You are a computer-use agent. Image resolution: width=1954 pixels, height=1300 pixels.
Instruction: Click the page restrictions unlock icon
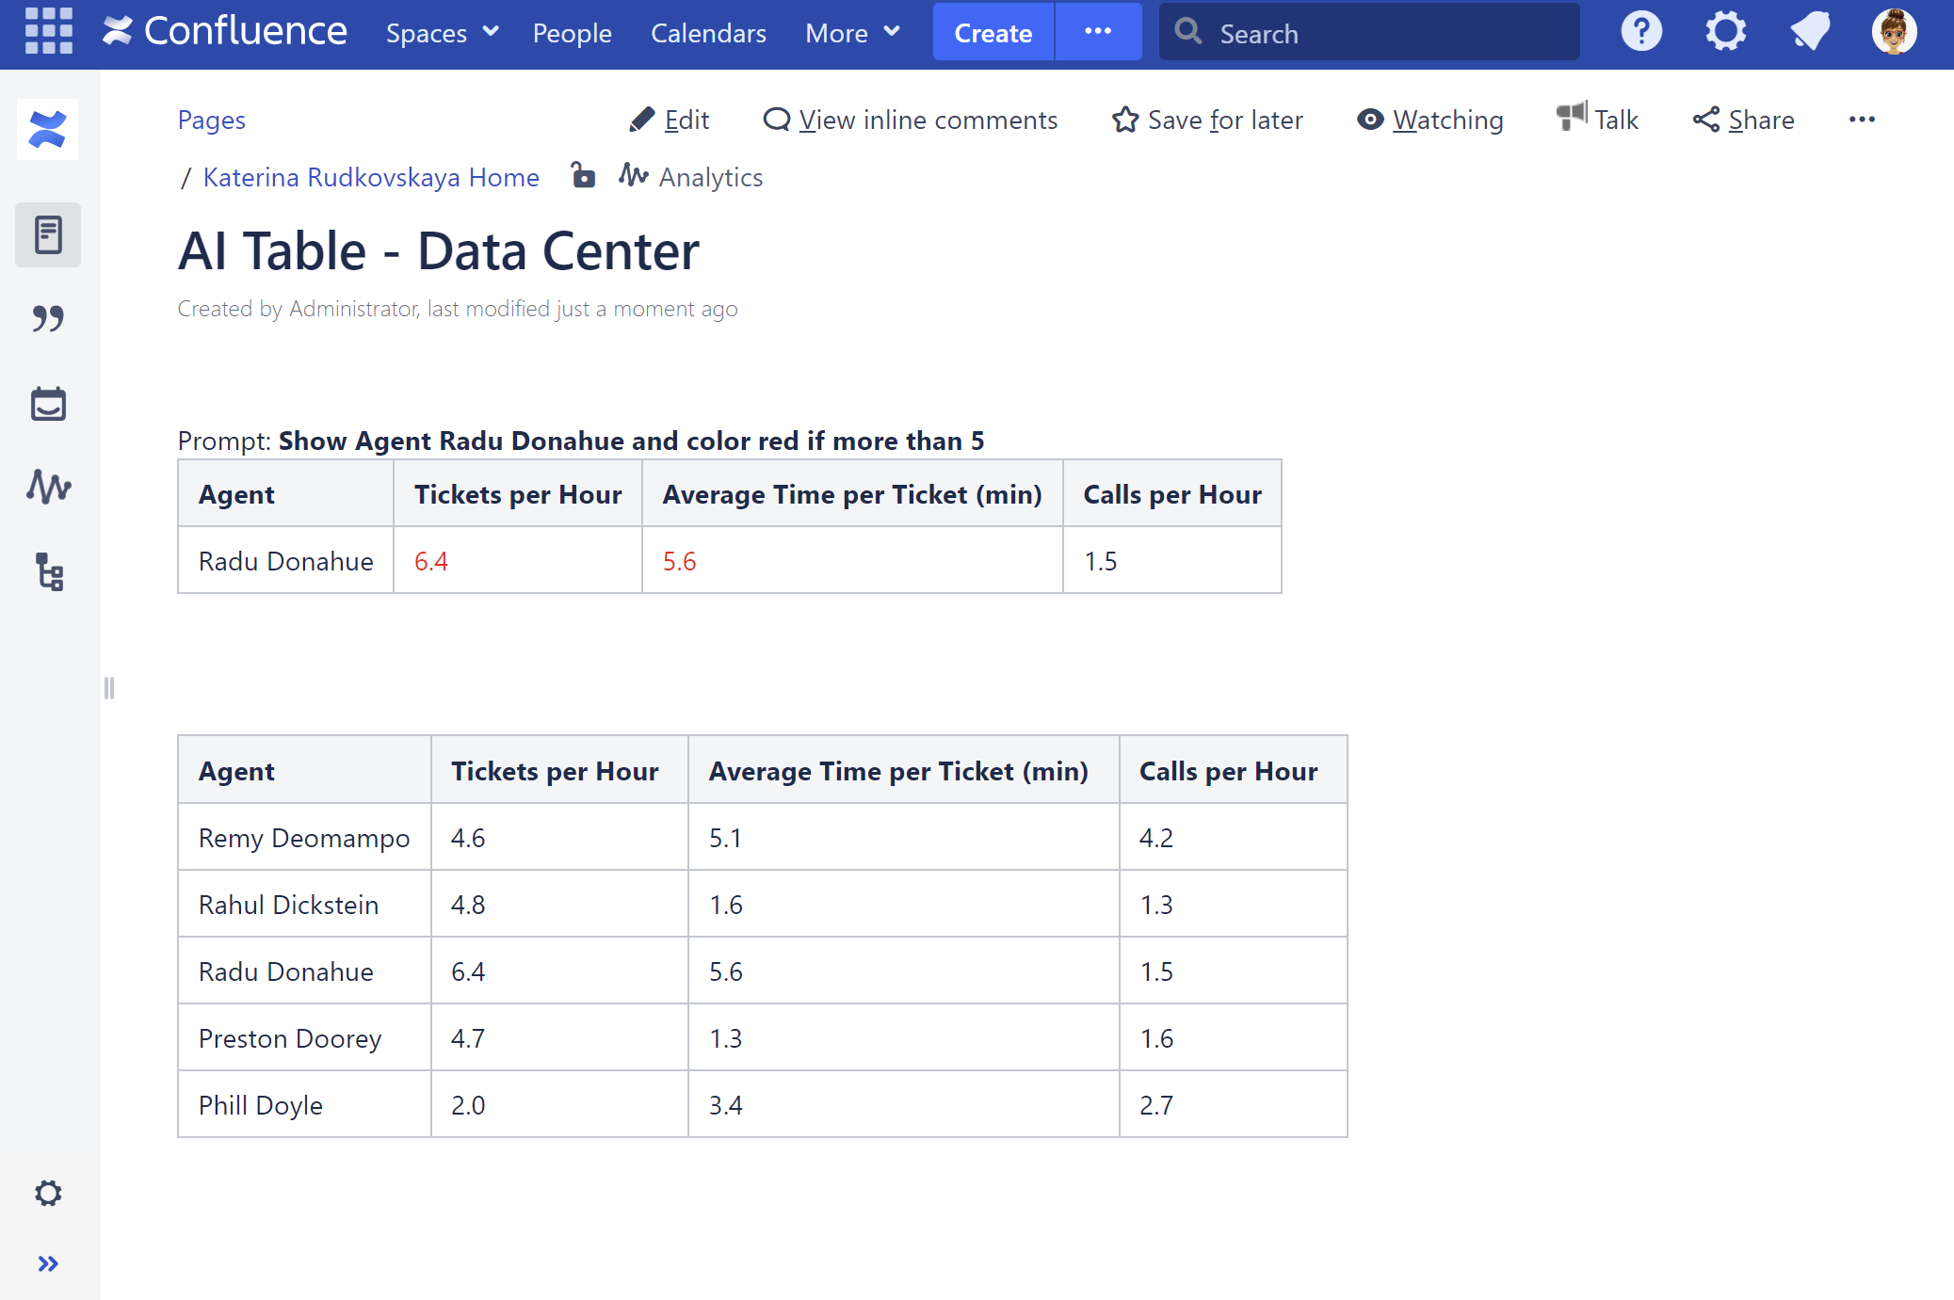583,176
